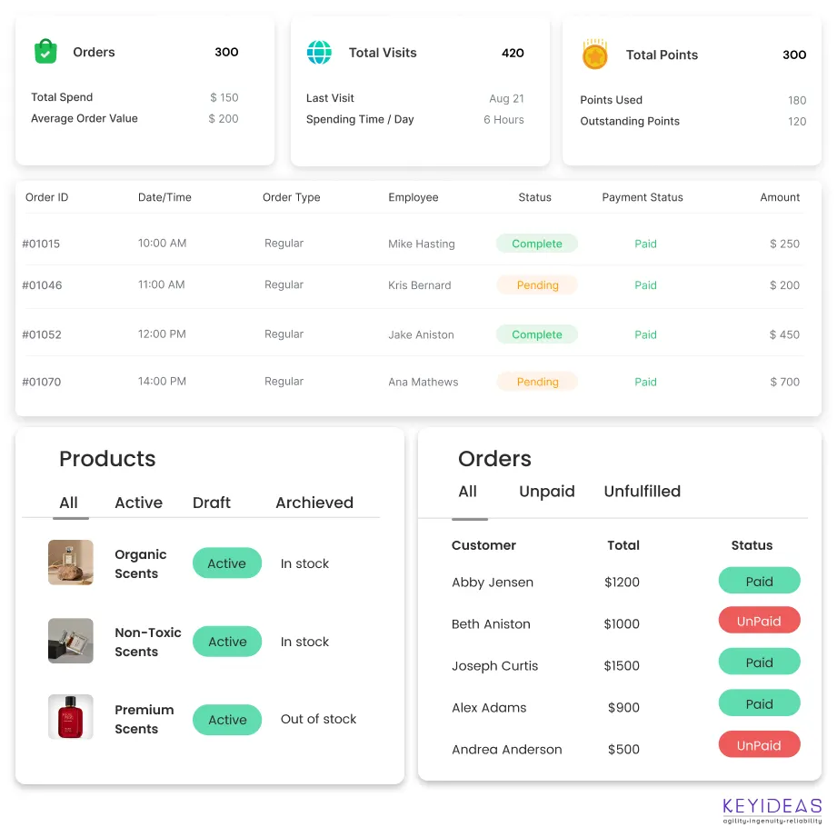Click the $1500 order total

tap(622, 665)
